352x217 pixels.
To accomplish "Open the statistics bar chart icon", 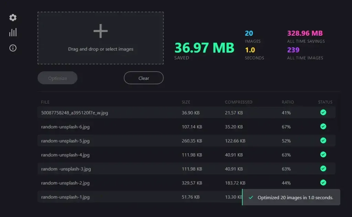I will pos(13,33).
